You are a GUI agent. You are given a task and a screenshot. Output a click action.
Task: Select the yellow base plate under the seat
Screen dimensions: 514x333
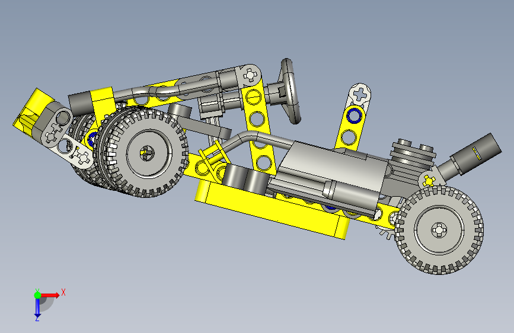click(272, 209)
